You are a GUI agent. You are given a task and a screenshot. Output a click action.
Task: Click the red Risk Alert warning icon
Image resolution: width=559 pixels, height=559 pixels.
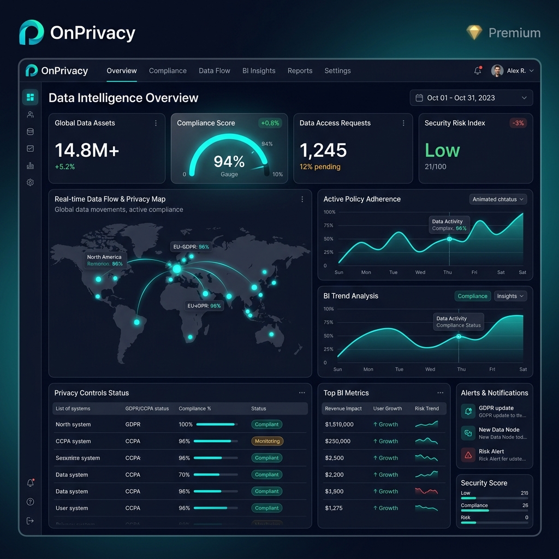(x=468, y=454)
